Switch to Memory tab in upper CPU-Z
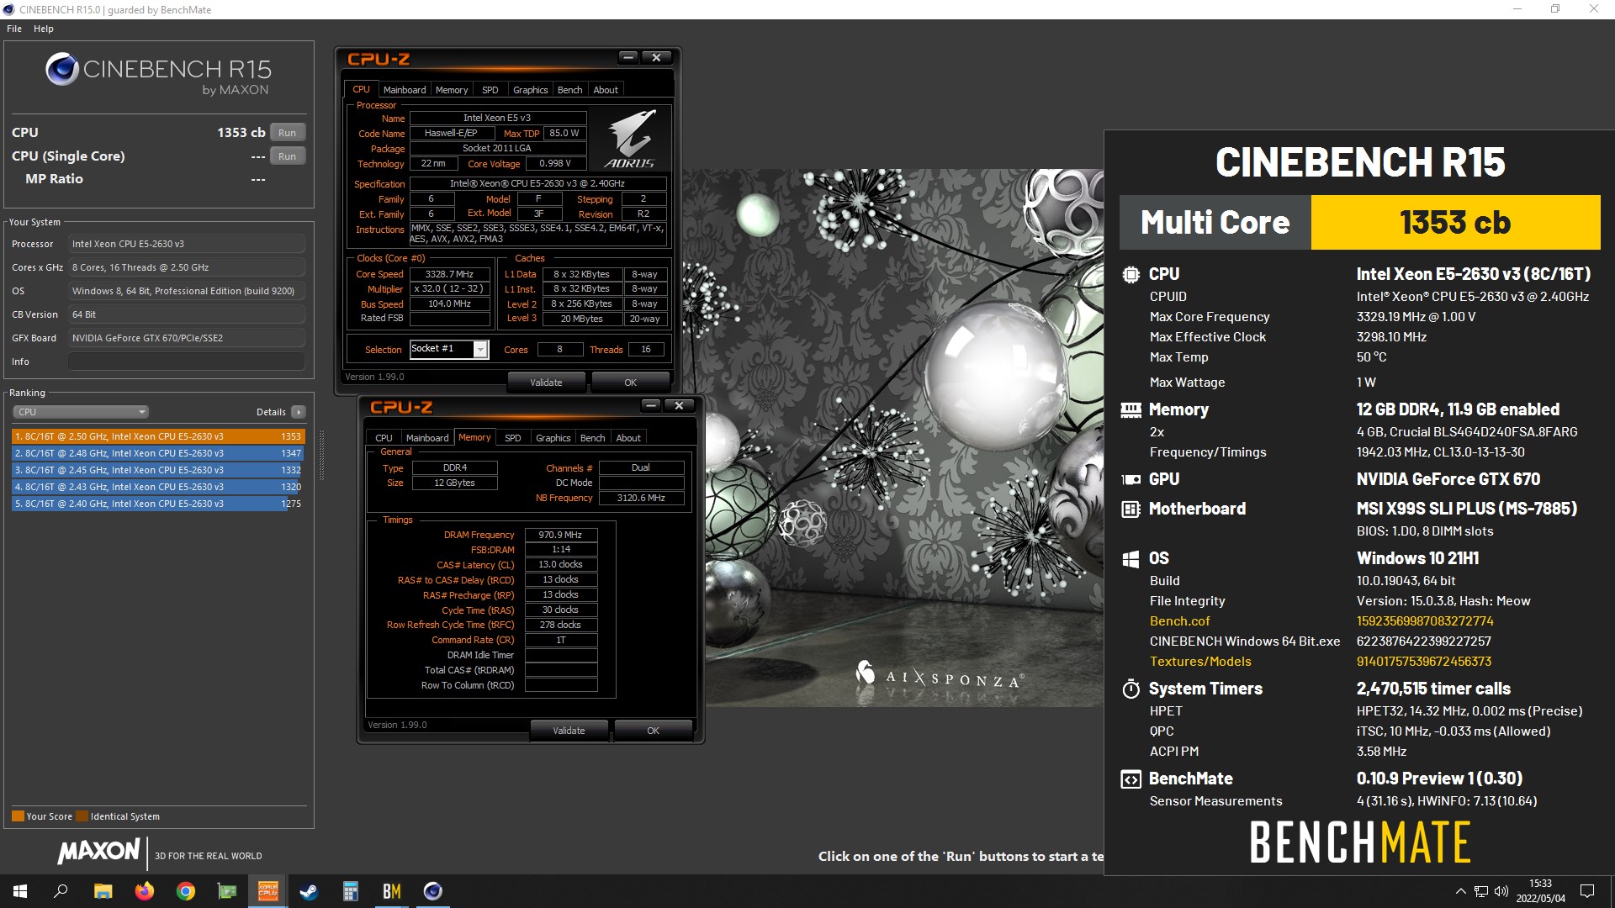1615x908 pixels. pos(452,90)
